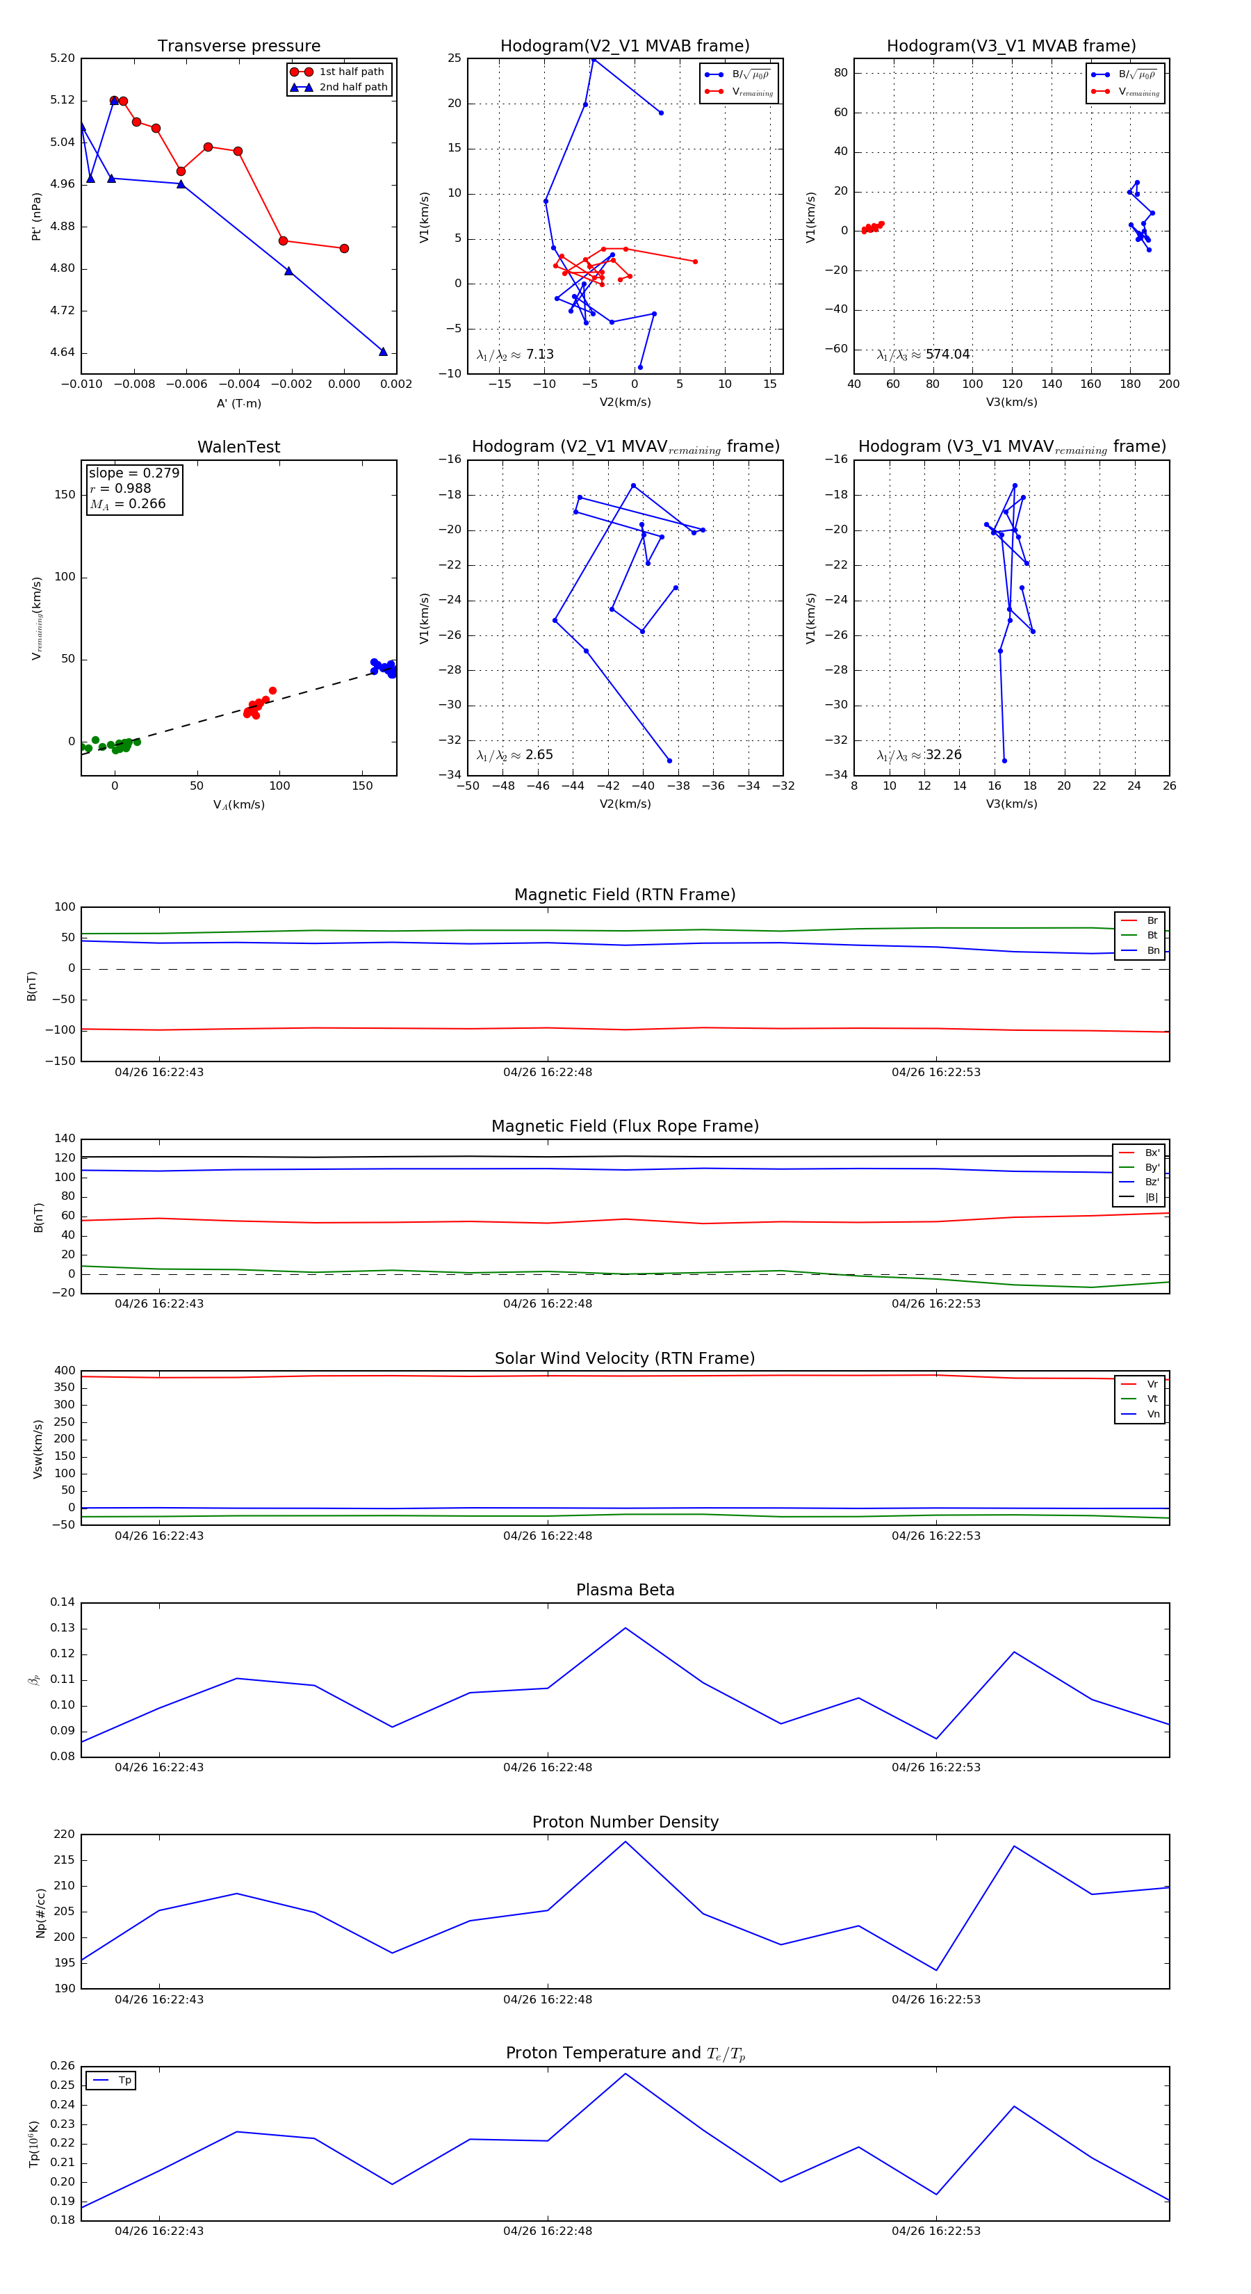Click the 'Magnetic Field (RTN Frame)' title
Viewport: 1251px width, 2294px height.
[625, 895]
